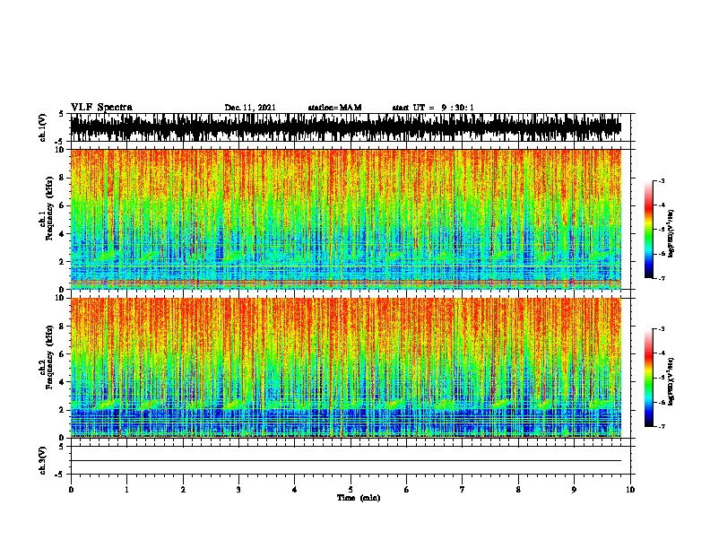Click the time axis tick label "0"
The height and width of the screenshot is (549, 710).
click(x=71, y=490)
